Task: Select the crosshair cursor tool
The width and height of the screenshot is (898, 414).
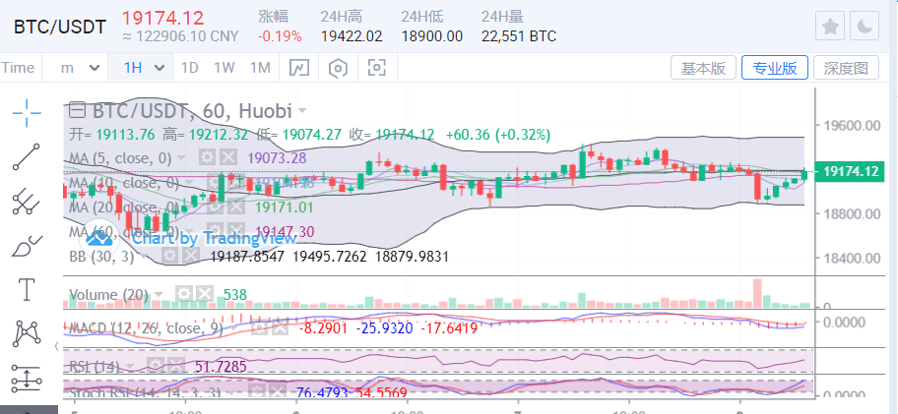Action: (x=27, y=113)
